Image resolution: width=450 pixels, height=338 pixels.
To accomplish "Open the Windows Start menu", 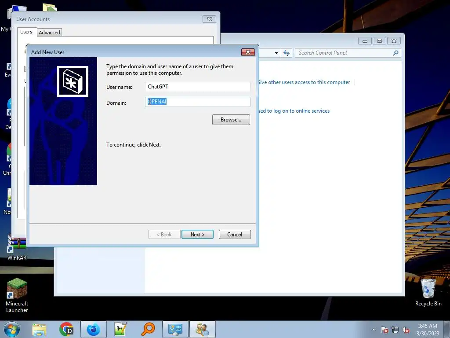I will tap(11, 329).
